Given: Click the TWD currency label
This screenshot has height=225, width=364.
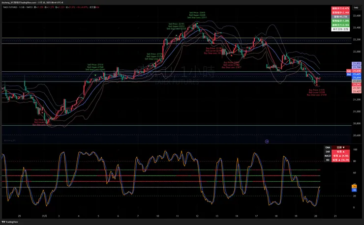Looking at the screenshot, I should point(356,8).
